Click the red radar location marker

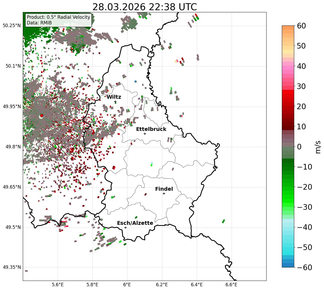pos(42,116)
